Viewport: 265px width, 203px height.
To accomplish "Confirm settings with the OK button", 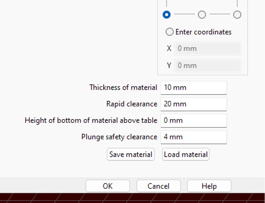I will point(108,186).
